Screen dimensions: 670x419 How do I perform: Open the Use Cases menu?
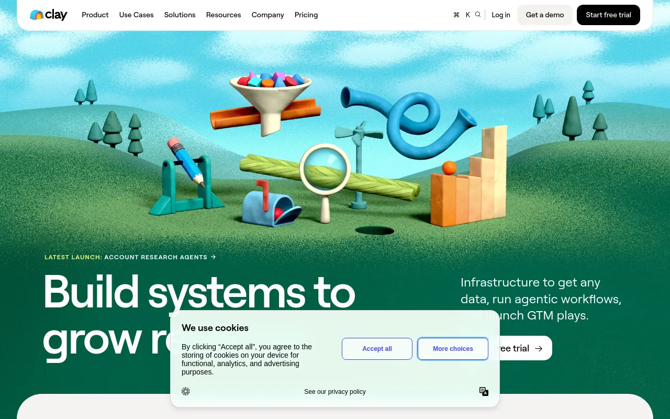pyautogui.click(x=137, y=15)
